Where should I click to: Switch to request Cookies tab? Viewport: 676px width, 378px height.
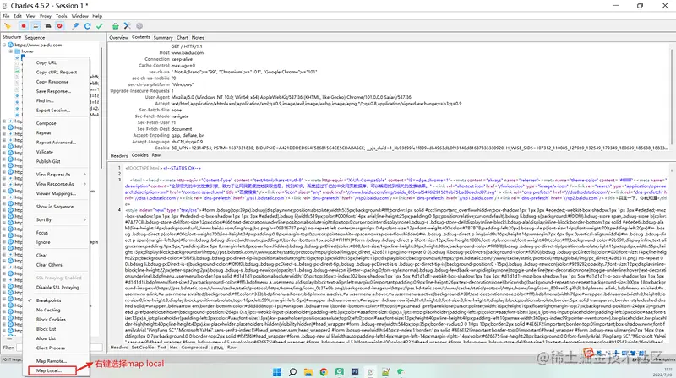140,155
